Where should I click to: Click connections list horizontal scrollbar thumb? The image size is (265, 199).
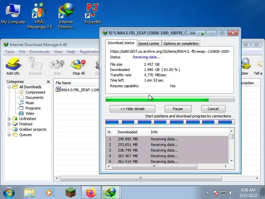154,166
